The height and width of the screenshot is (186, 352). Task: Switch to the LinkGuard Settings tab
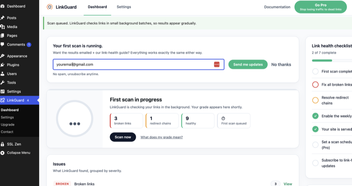tap(124, 7)
